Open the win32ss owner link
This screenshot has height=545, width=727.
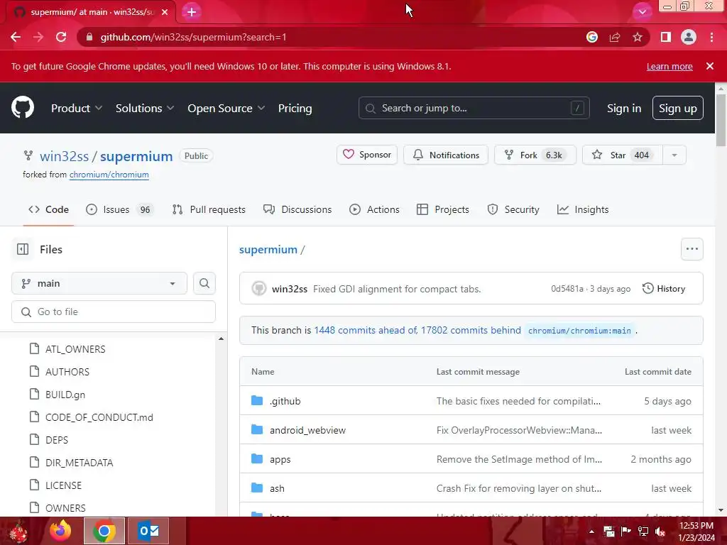[x=65, y=156]
